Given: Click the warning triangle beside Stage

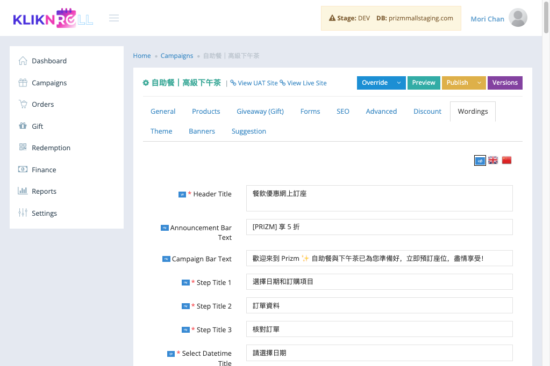Looking at the screenshot, I should coord(332,18).
